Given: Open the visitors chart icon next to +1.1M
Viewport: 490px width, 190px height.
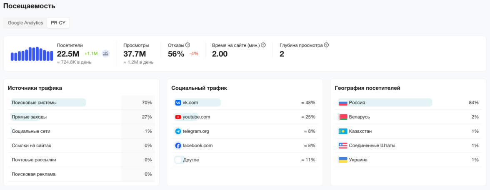Looking at the screenshot, I should (106, 53).
